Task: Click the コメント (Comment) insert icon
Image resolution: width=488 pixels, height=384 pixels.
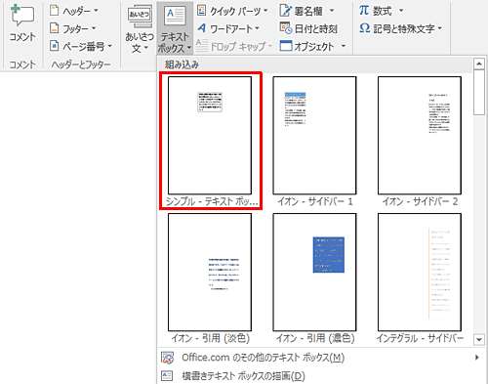Action: [x=22, y=16]
